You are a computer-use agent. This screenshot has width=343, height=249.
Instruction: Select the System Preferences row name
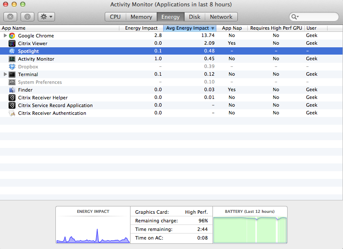(40, 82)
